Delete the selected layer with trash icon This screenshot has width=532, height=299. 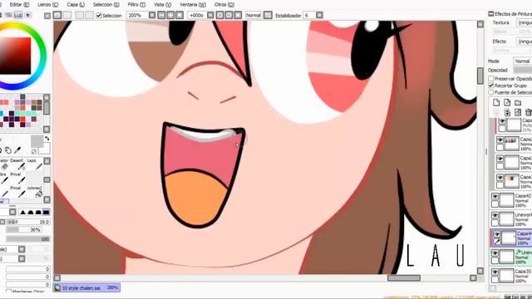529,112
